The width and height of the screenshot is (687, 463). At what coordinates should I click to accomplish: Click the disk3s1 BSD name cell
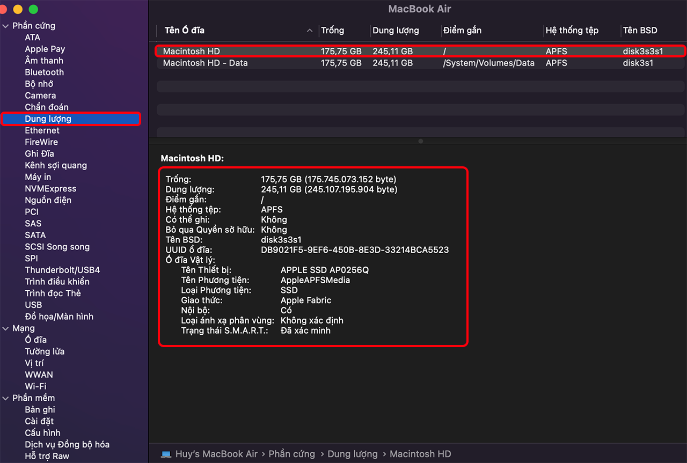pos(638,63)
